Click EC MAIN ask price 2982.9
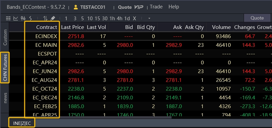272x128 pixels. click(x=174, y=45)
